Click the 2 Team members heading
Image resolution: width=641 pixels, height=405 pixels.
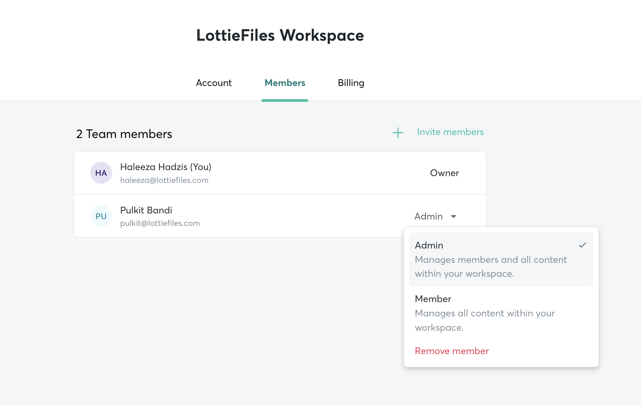(x=124, y=134)
